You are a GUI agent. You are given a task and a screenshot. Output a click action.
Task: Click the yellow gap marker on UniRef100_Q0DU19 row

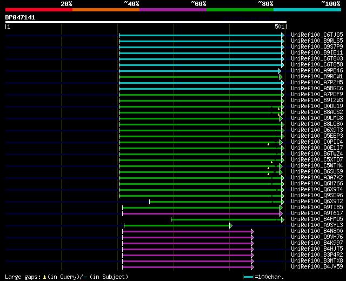[x=279, y=109]
